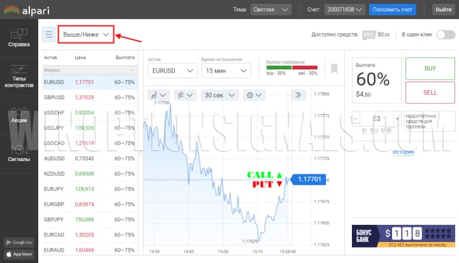Viewport: 459px width, 263px height.
Task: Open the hamburger menu icon
Action: 49,34
